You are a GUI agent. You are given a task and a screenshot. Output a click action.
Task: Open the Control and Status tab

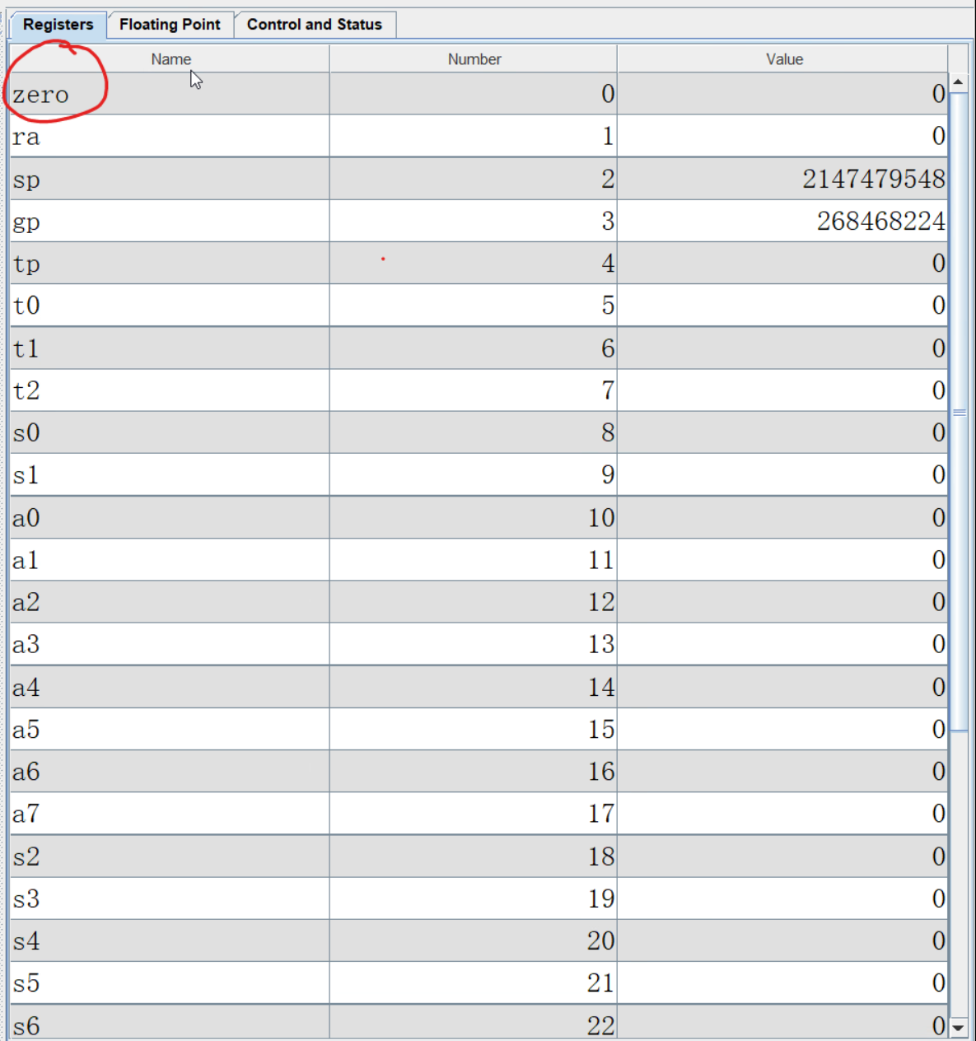(x=314, y=25)
